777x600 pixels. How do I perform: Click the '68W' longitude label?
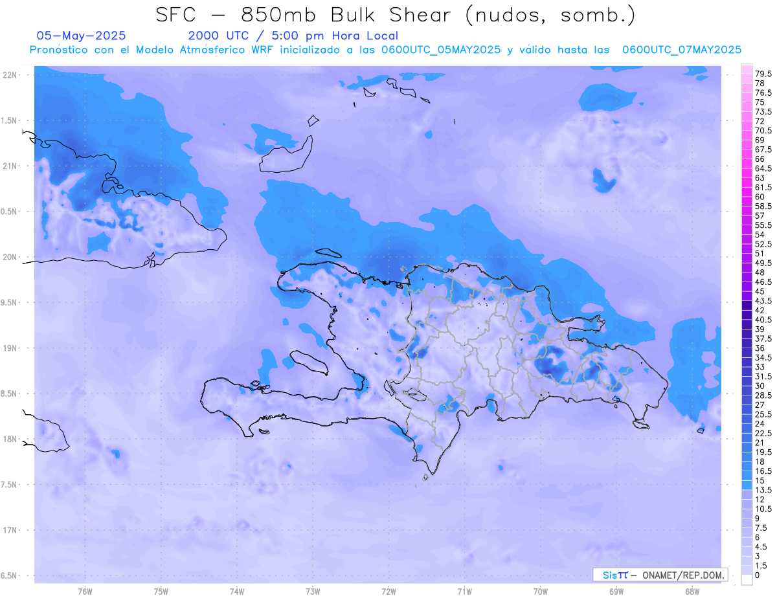coord(692,592)
